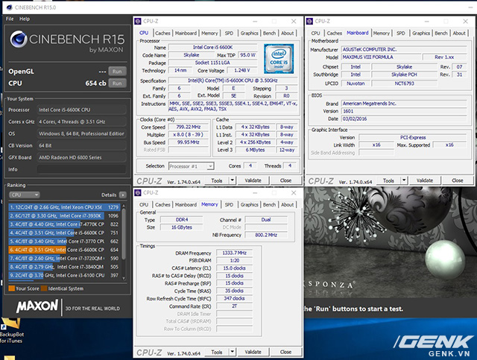This screenshot has width=477, height=360.
Task: Open the SPD tab in the Mainboard window
Action: [402, 33]
